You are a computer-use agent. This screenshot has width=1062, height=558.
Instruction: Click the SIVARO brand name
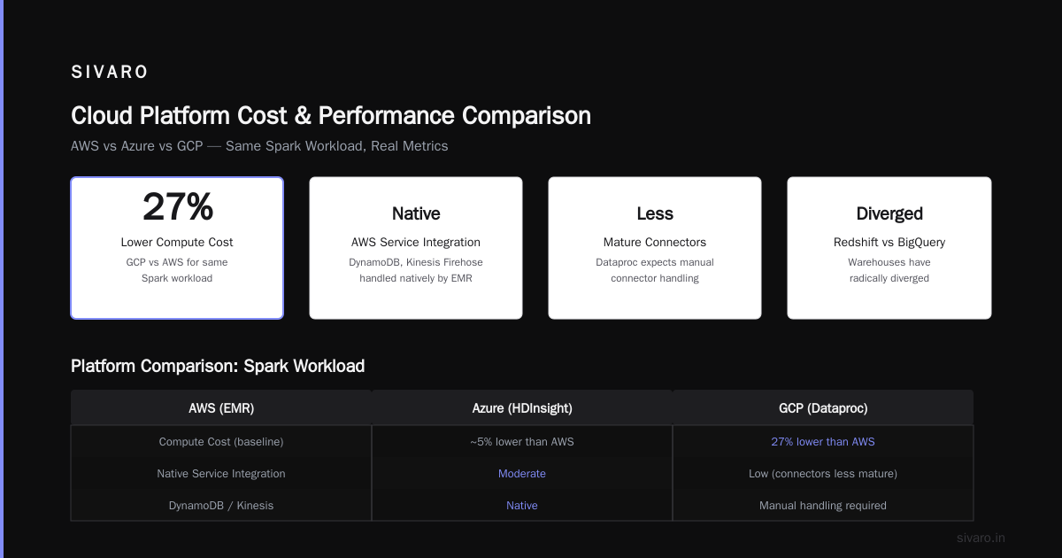[110, 73]
